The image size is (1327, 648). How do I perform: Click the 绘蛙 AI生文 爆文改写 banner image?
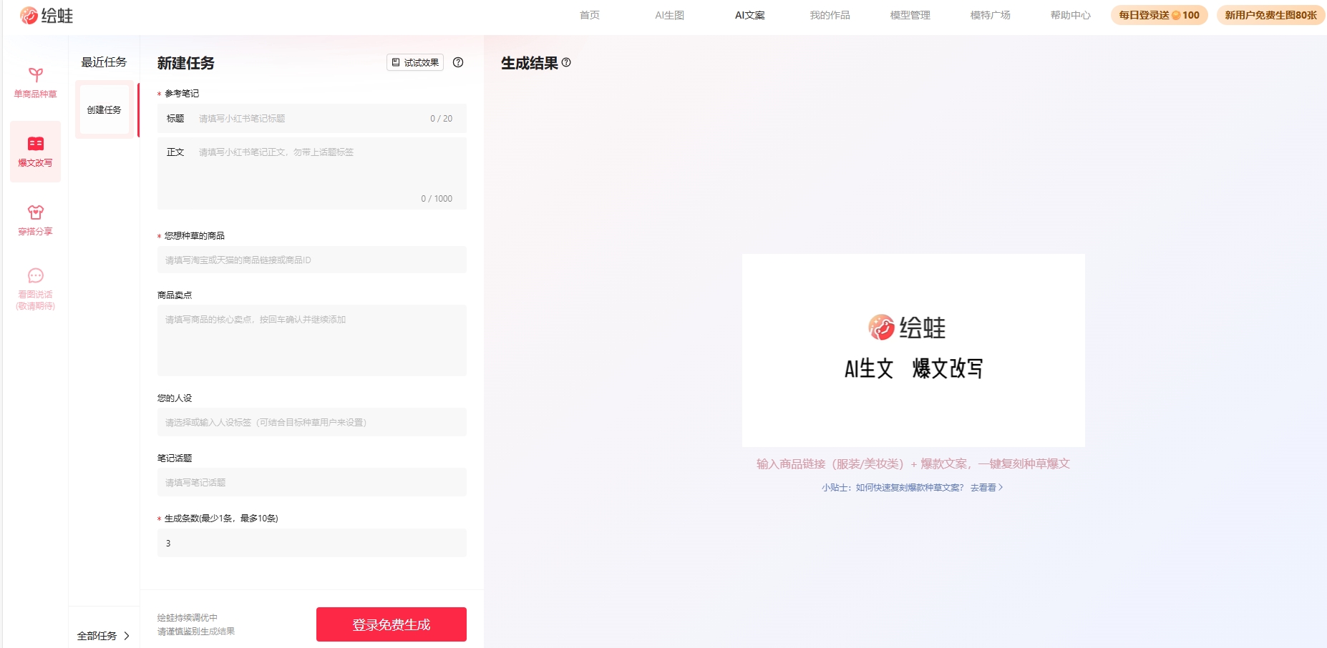[913, 350]
